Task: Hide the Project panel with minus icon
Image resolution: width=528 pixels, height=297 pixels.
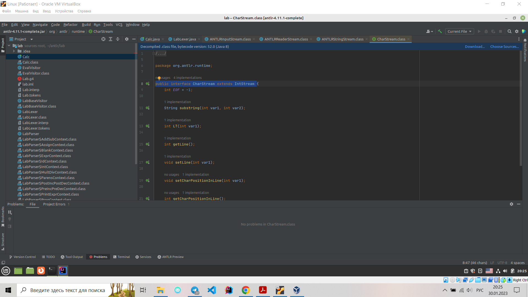Action: tap(134, 39)
